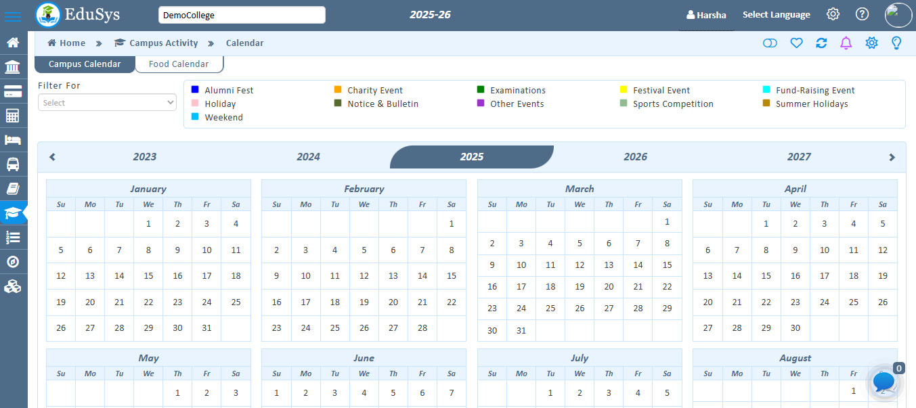Open the Transport bus icon in sidebar
The image size is (916, 408).
click(x=14, y=164)
